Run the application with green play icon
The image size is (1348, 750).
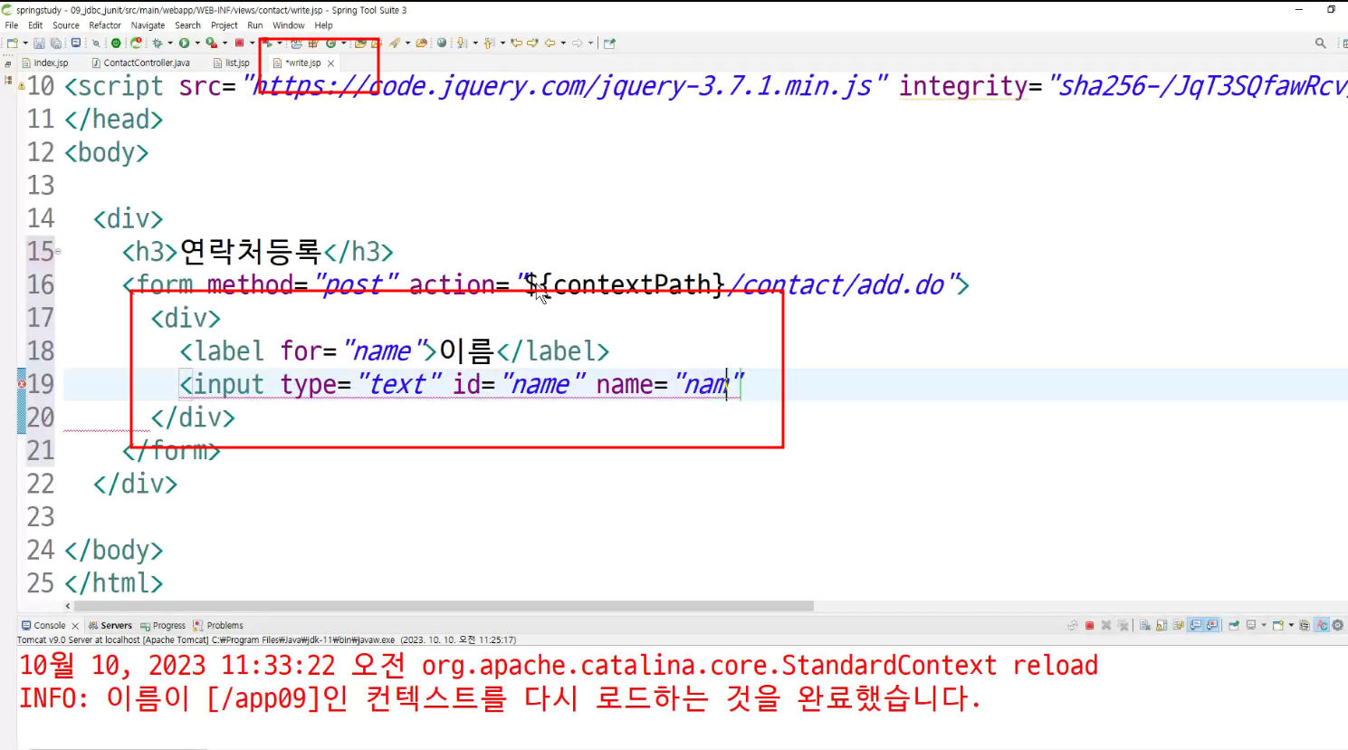pos(184,43)
